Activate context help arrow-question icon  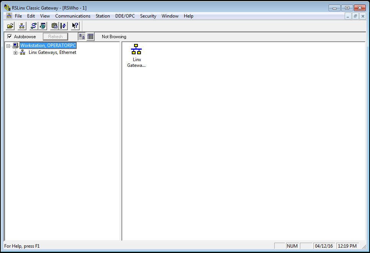coord(75,26)
